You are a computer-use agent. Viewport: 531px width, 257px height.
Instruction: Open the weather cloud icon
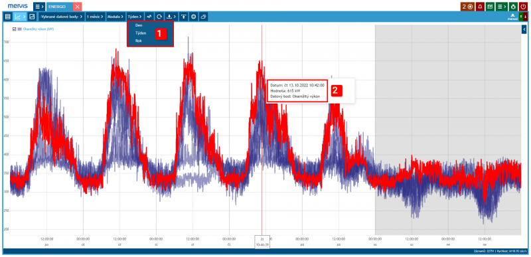click(203, 16)
